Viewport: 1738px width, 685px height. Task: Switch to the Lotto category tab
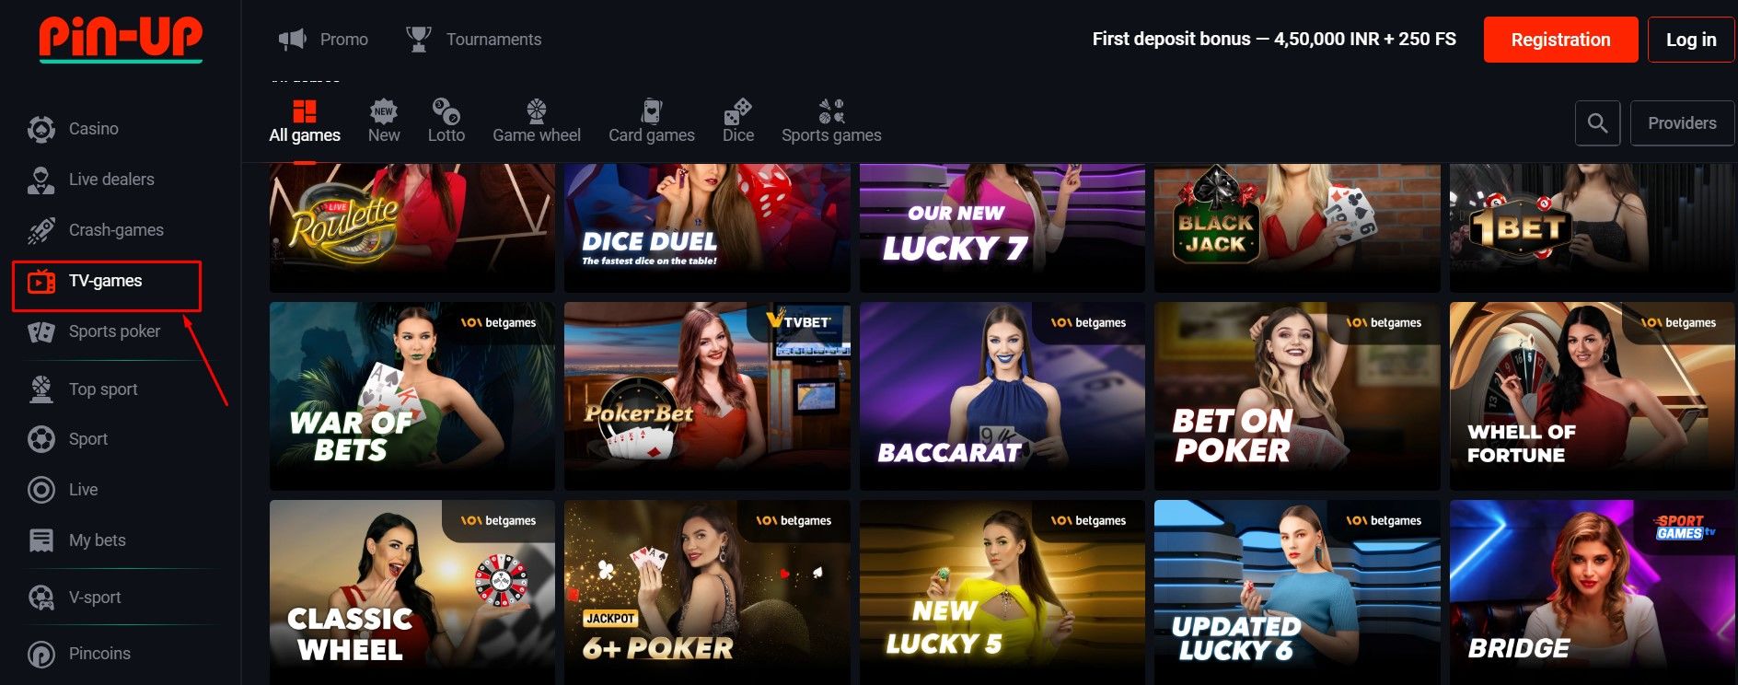[x=446, y=122]
